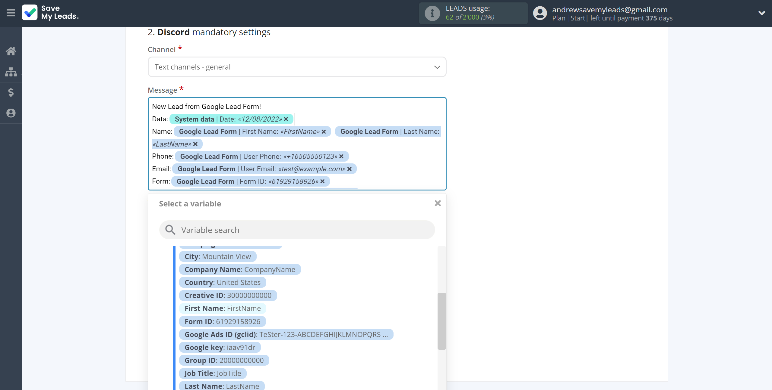
Task: Select the City: Mountain View variable
Action: pyautogui.click(x=218, y=257)
